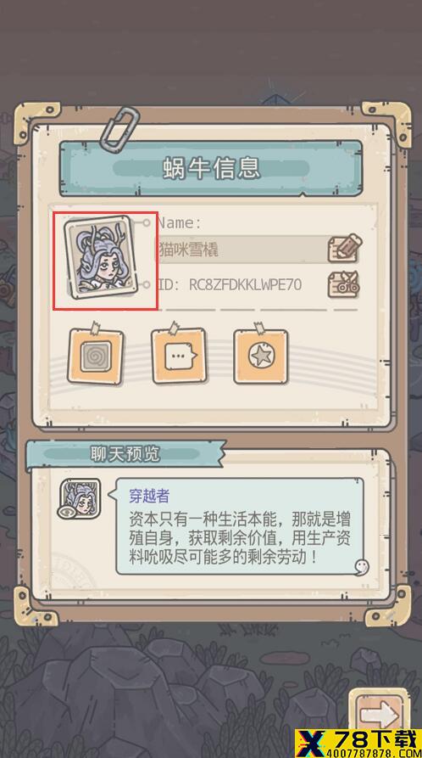Screen dimensions: 422x758
Task: Click the 蜗牛信息 header banner
Action: point(211,168)
